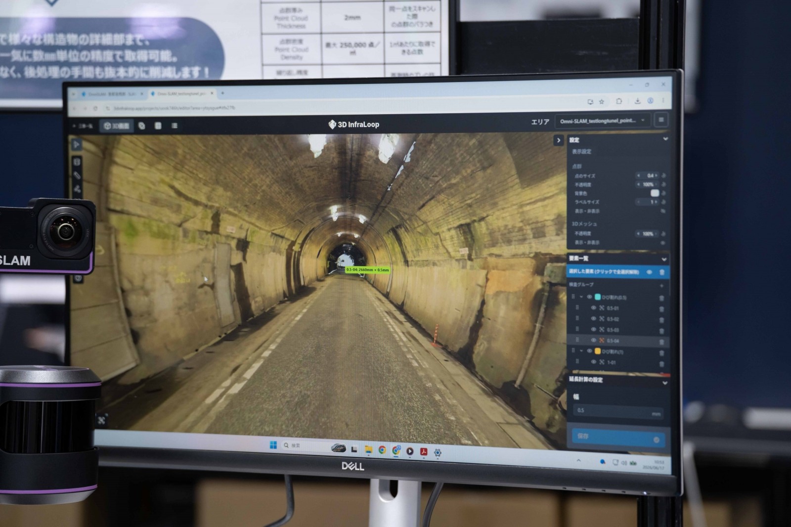Viewport: 791px width, 527px height.
Task: Reset the point cloud 不透明度 value
Action: [x=663, y=184]
